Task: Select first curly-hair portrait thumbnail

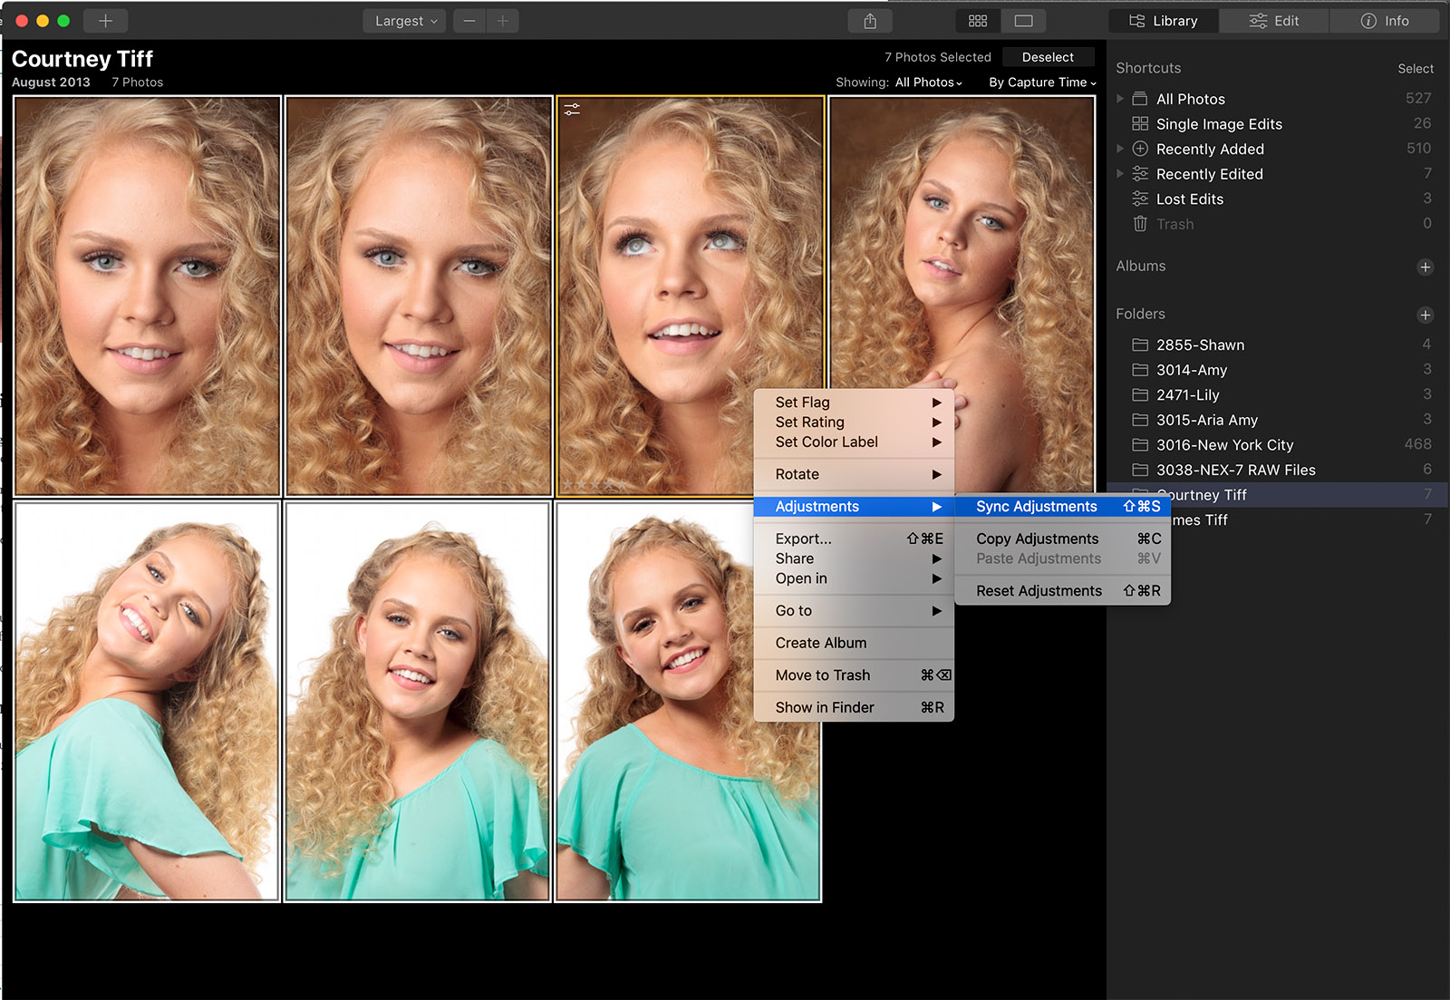Action: coord(147,296)
